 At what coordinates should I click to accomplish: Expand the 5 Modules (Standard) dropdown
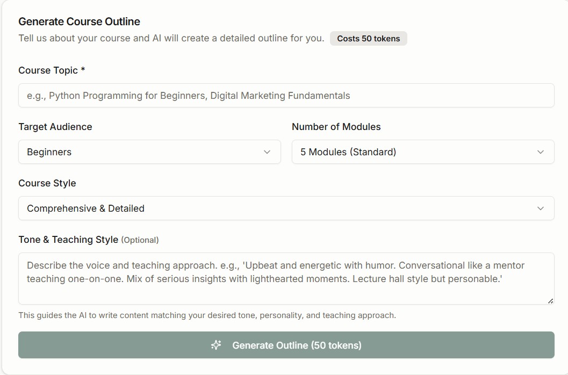(x=422, y=152)
